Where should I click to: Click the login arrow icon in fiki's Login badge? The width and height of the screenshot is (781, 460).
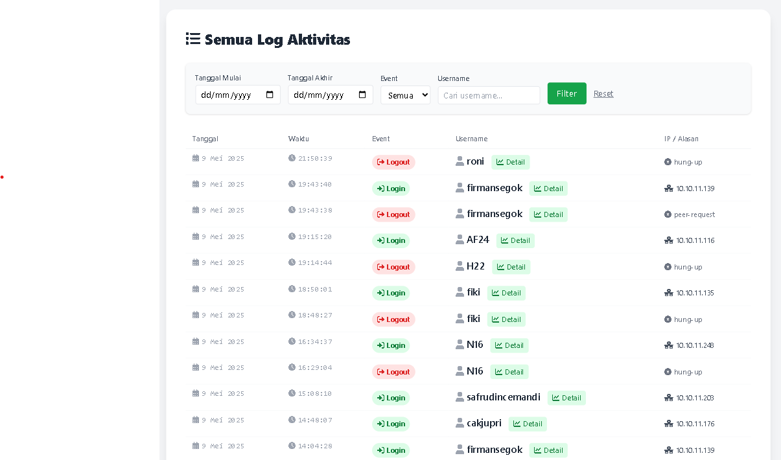coord(380,293)
